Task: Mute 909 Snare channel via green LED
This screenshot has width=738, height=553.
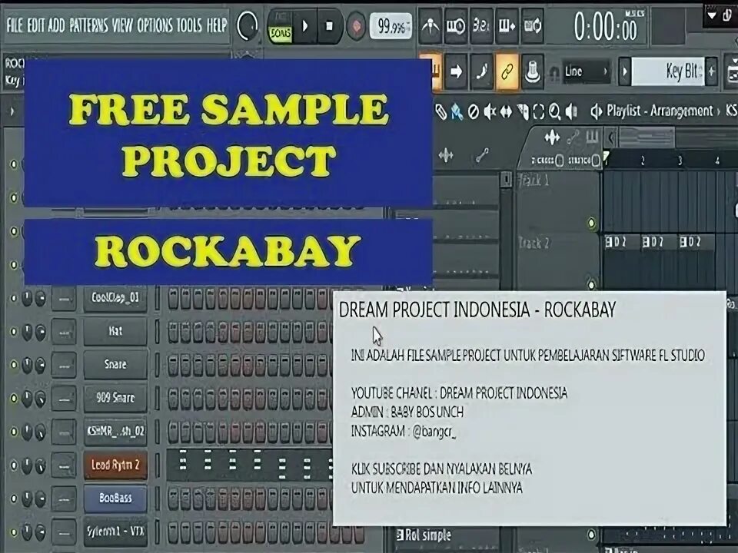Action: point(14,399)
